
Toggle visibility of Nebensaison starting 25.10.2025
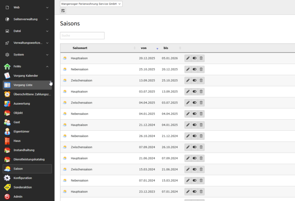[x=194, y=69]
